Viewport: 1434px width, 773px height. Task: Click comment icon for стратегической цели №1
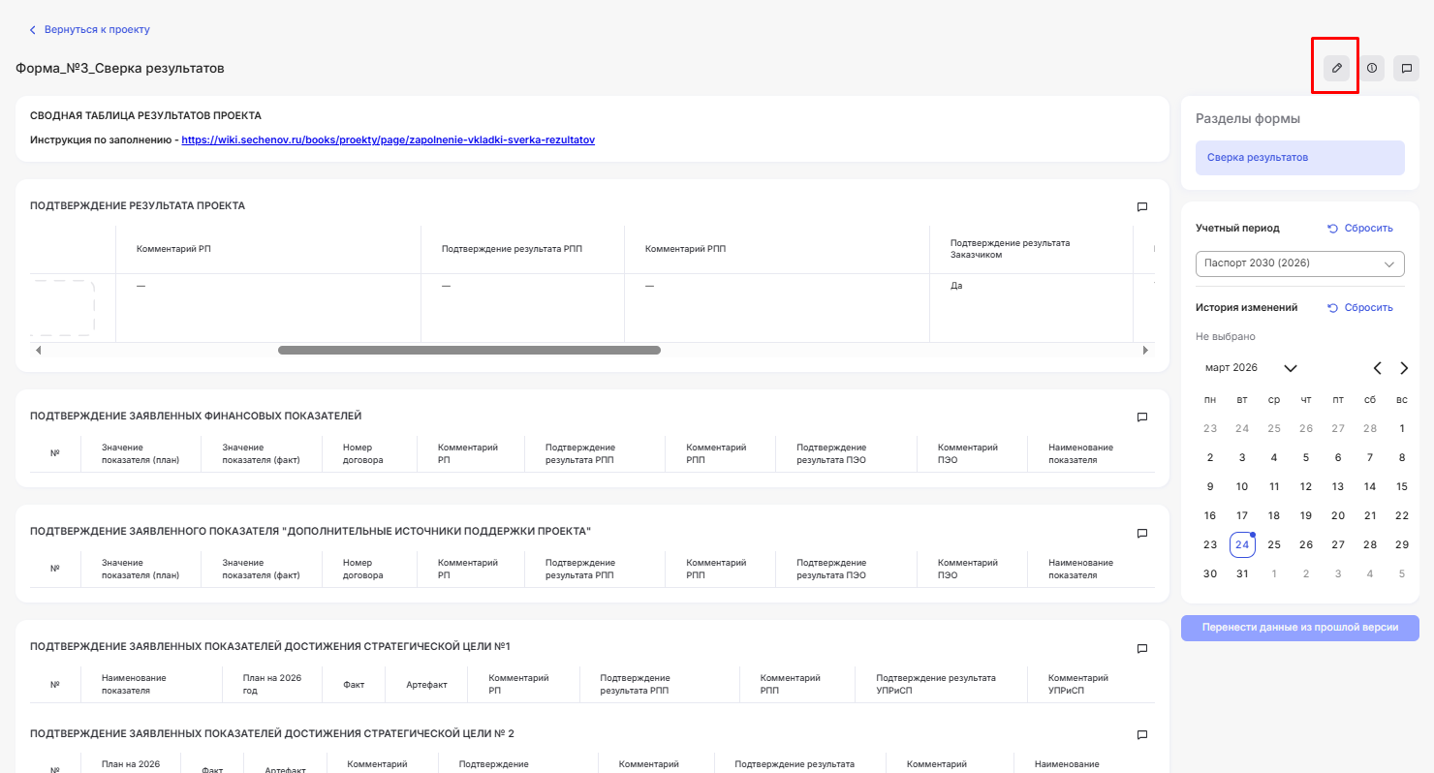point(1141,648)
